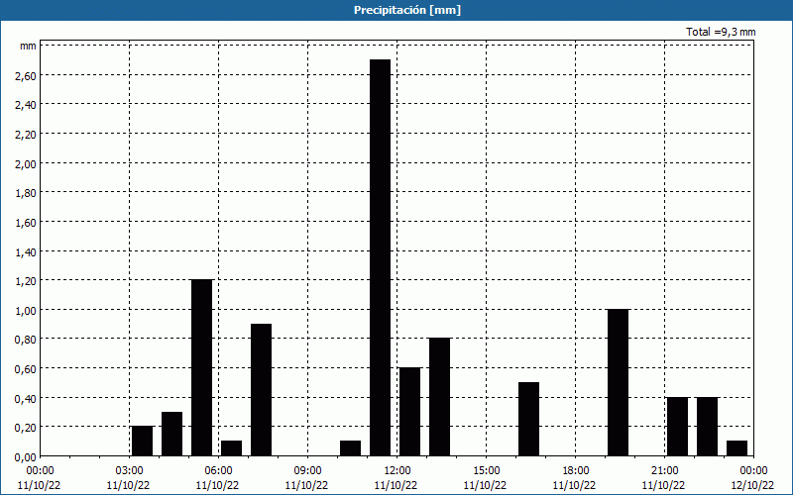Image resolution: width=793 pixels, height=495 pixels.
Task: Click the y-axis value "2,00"
Action: (x=26, y=163)
